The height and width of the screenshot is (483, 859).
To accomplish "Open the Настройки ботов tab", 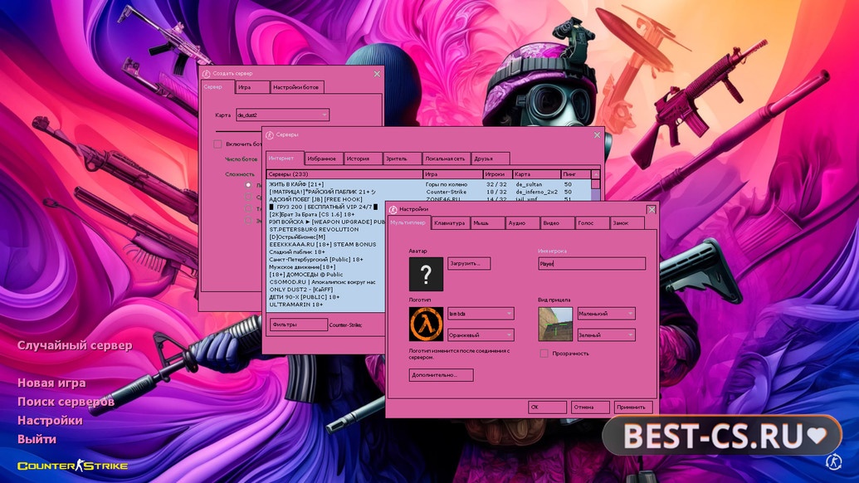I will [297, 87].
